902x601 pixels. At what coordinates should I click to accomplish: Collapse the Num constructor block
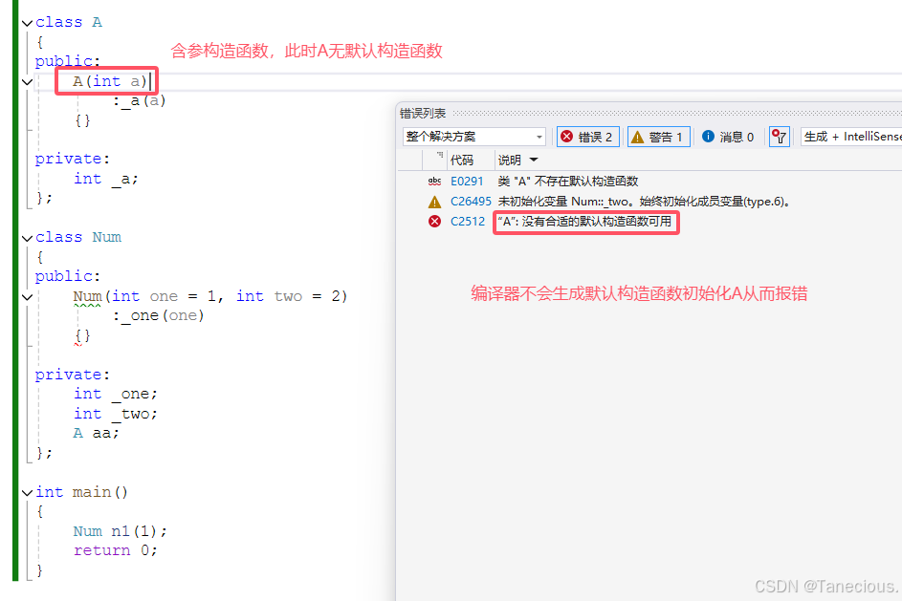(27, 297)
